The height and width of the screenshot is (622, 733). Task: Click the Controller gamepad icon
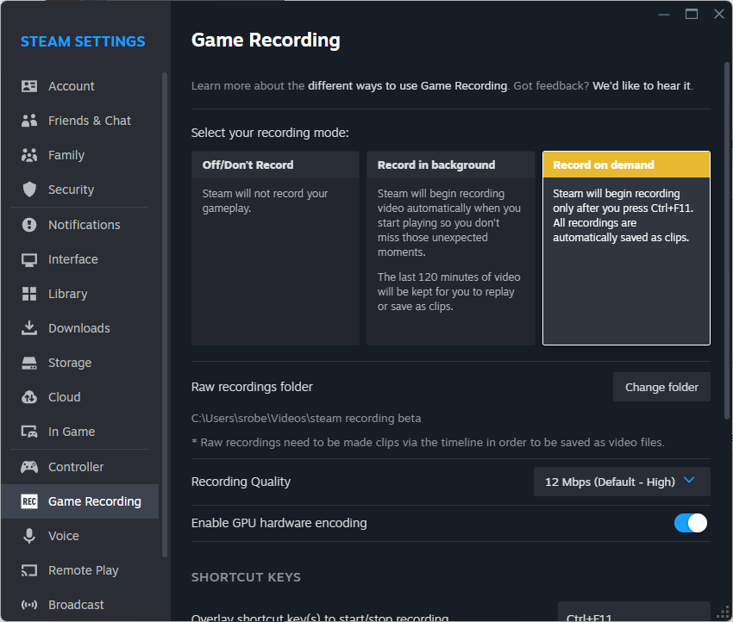29,466
